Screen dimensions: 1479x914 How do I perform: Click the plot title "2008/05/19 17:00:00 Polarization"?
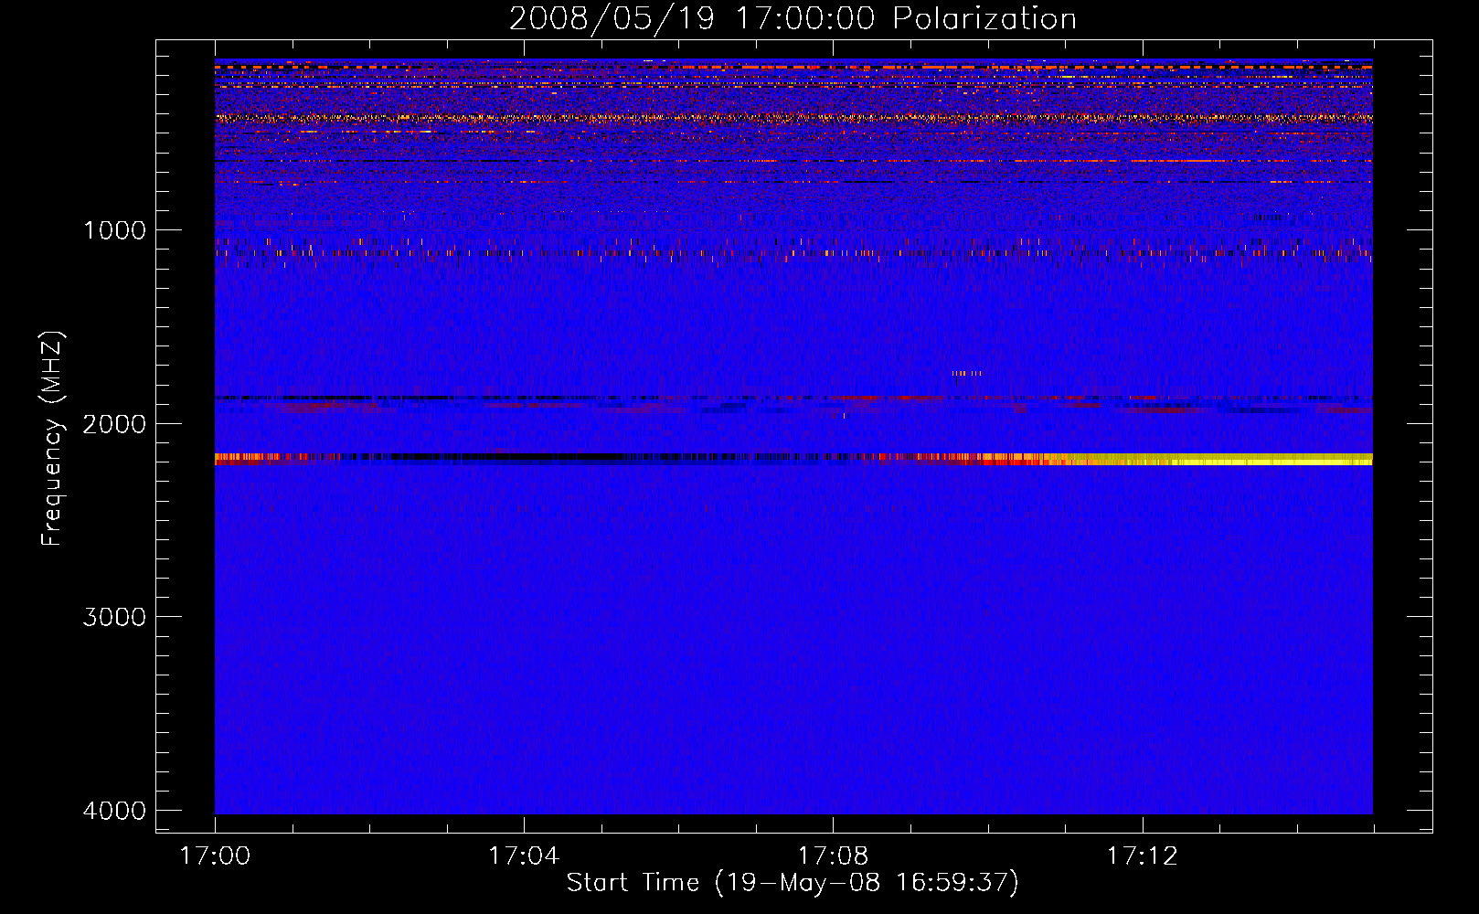point(793,18)
